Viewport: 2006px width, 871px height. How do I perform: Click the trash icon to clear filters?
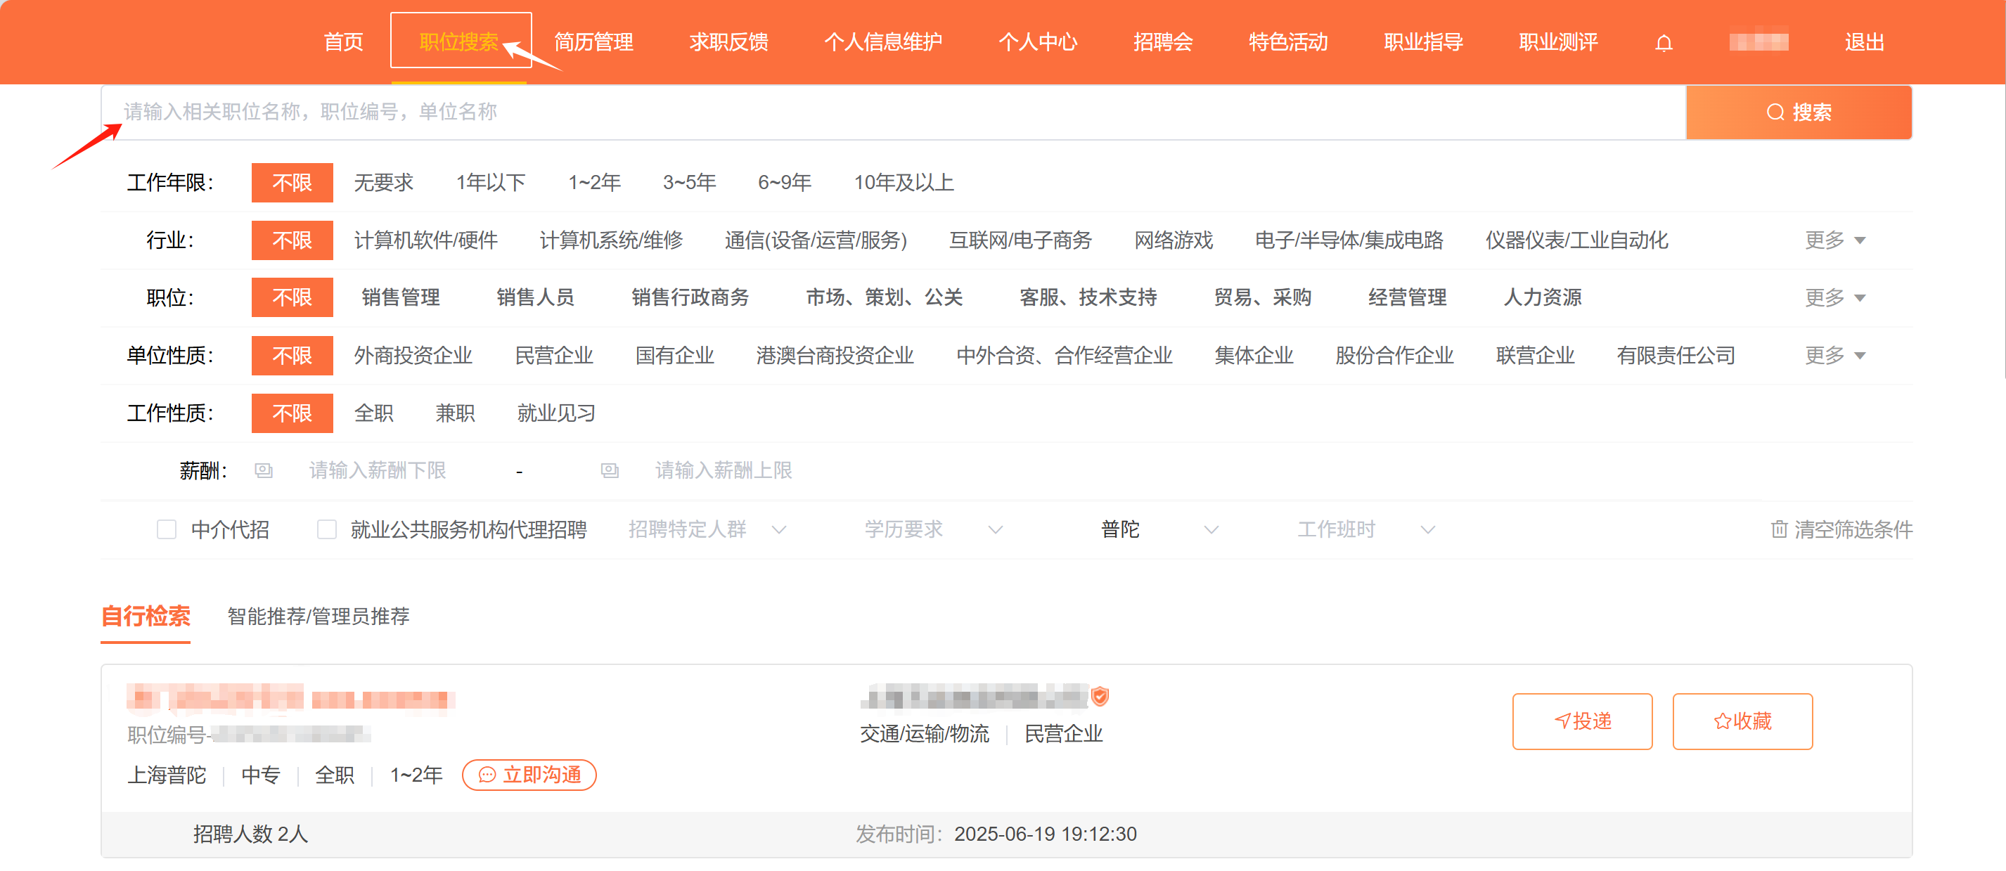[1779, 529]
